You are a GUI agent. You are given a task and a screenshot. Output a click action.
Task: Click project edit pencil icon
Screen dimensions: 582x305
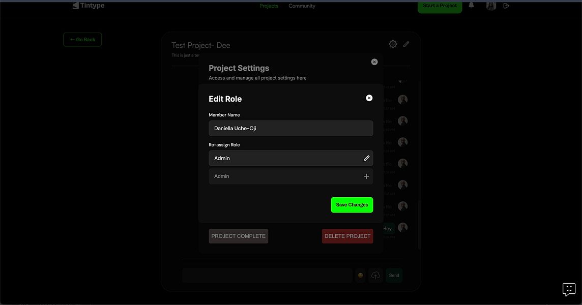point(406,44)
